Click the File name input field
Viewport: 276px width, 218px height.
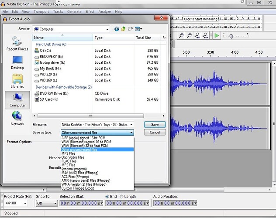95,125
